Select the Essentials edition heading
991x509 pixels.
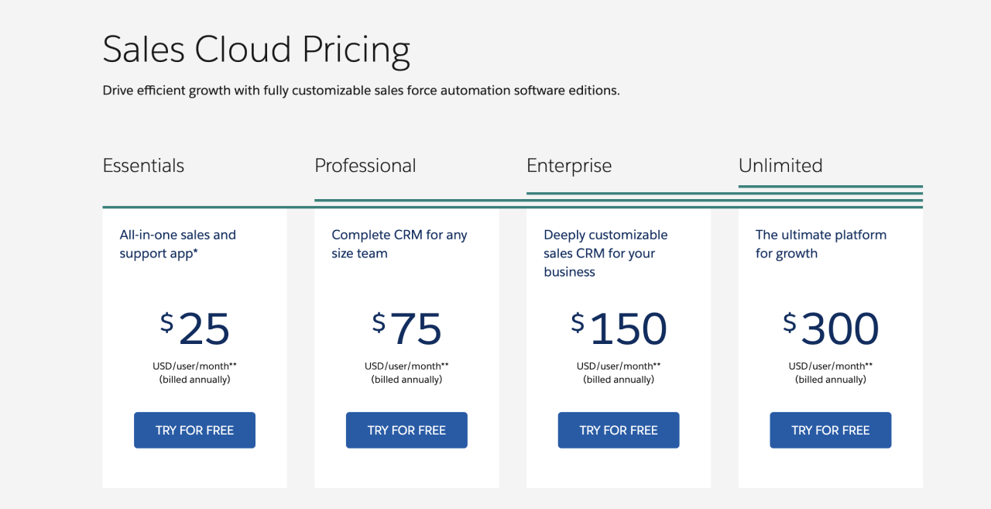(143, 165)
